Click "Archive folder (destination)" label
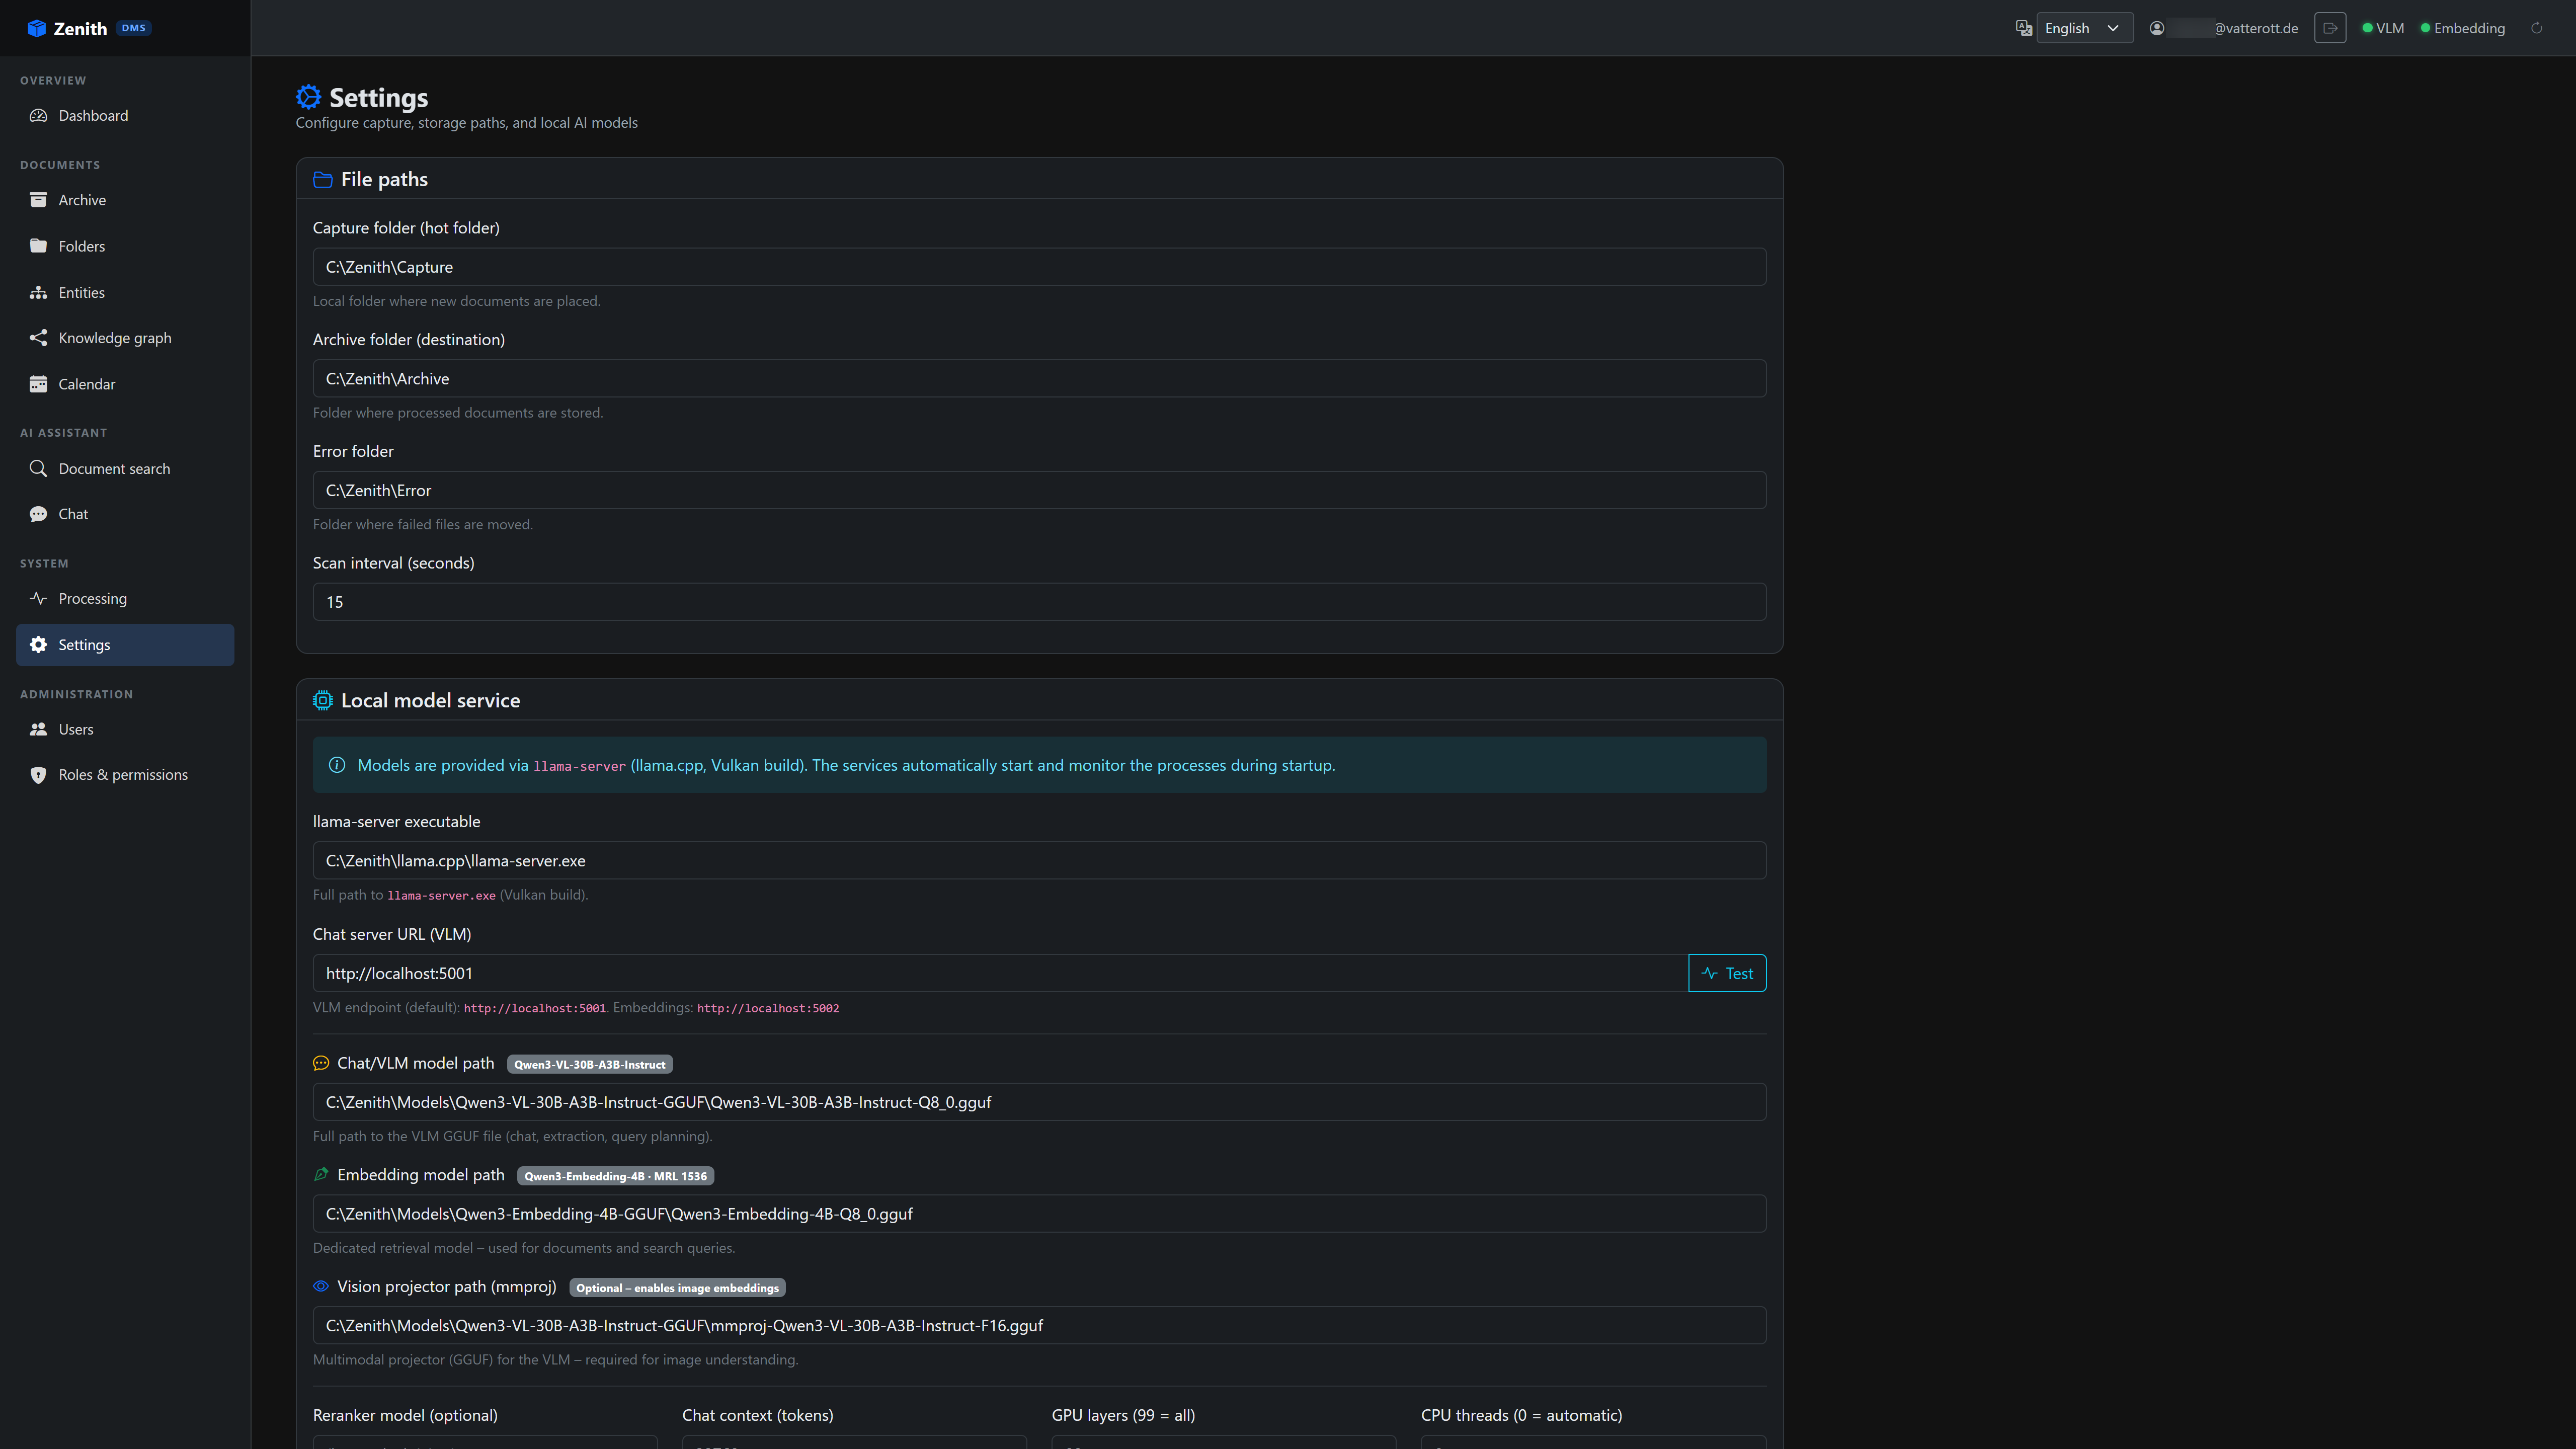The image size is (2576, 1449). click(x=409, y=340)
